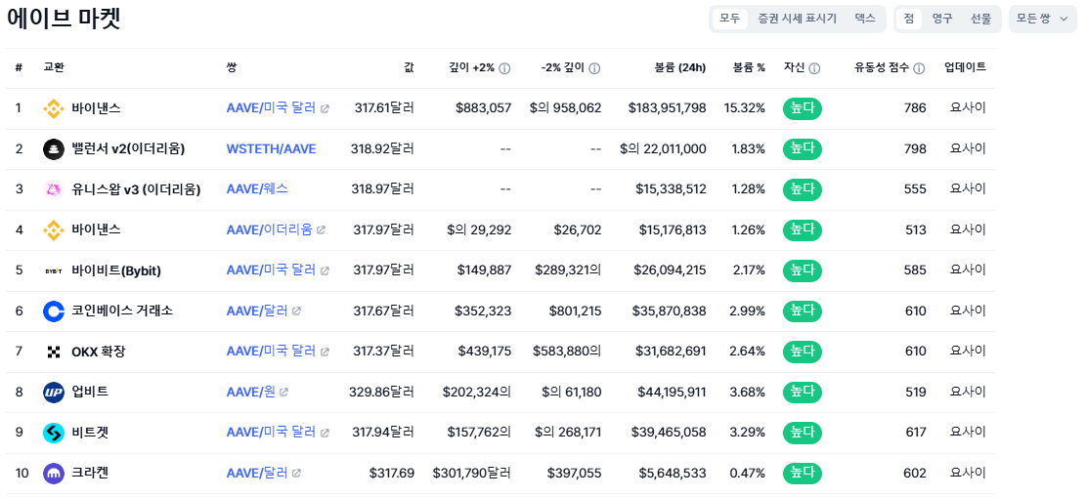Click the price 329.86달러
This screenshot has height=498, width=1087.
tap(382, 392)
